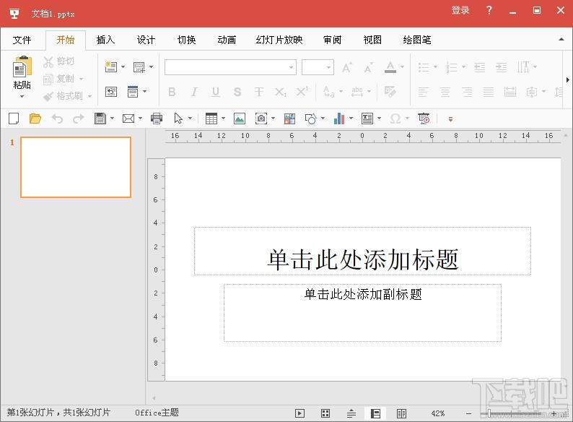Image resolution: width=573 pixels, height=422 pixels.
Task: Open the bullets list dropdown arrow
Action: point(435,67)
